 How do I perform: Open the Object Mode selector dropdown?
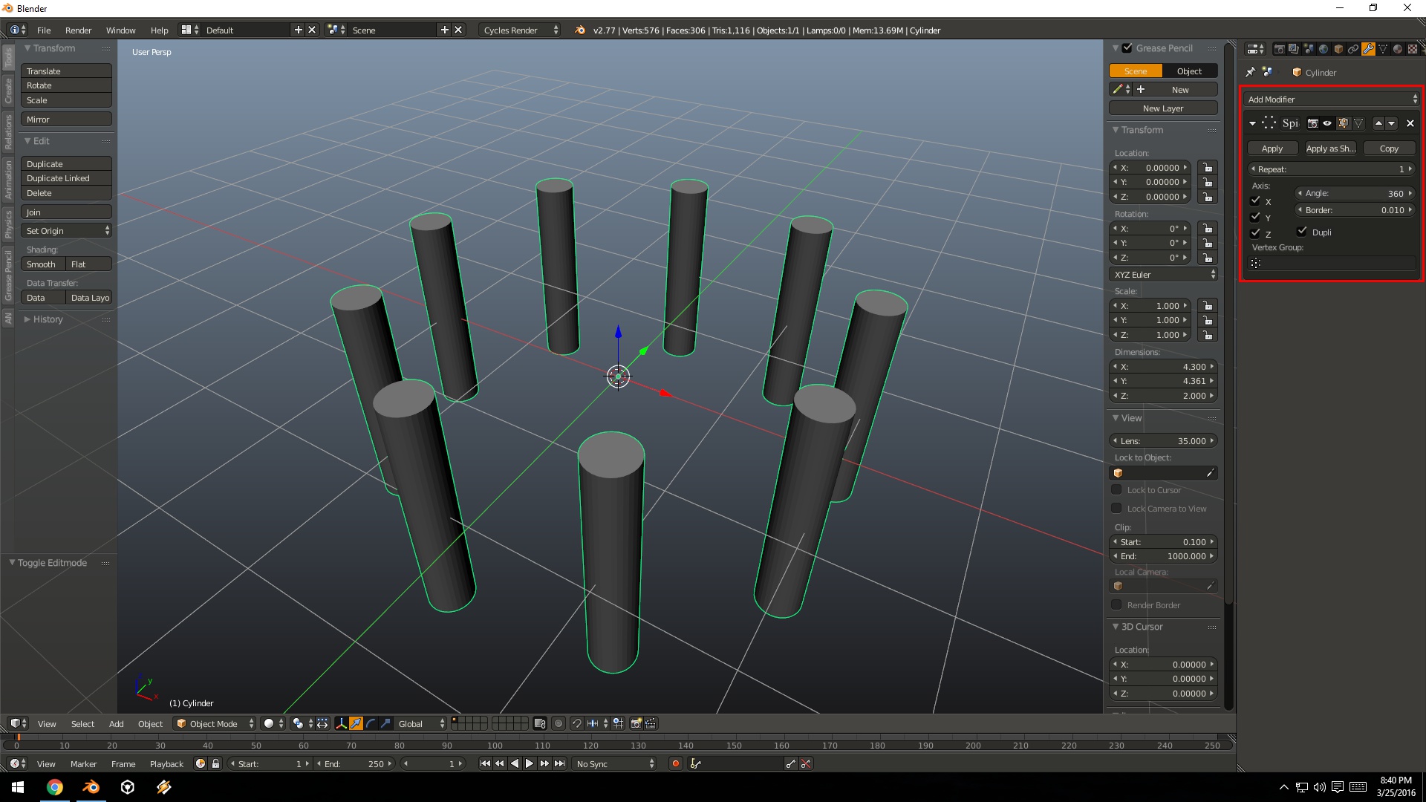[x=214, y=723]
